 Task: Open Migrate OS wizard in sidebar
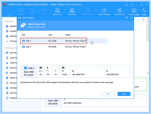pyautogui.click(x=11, y=26)
